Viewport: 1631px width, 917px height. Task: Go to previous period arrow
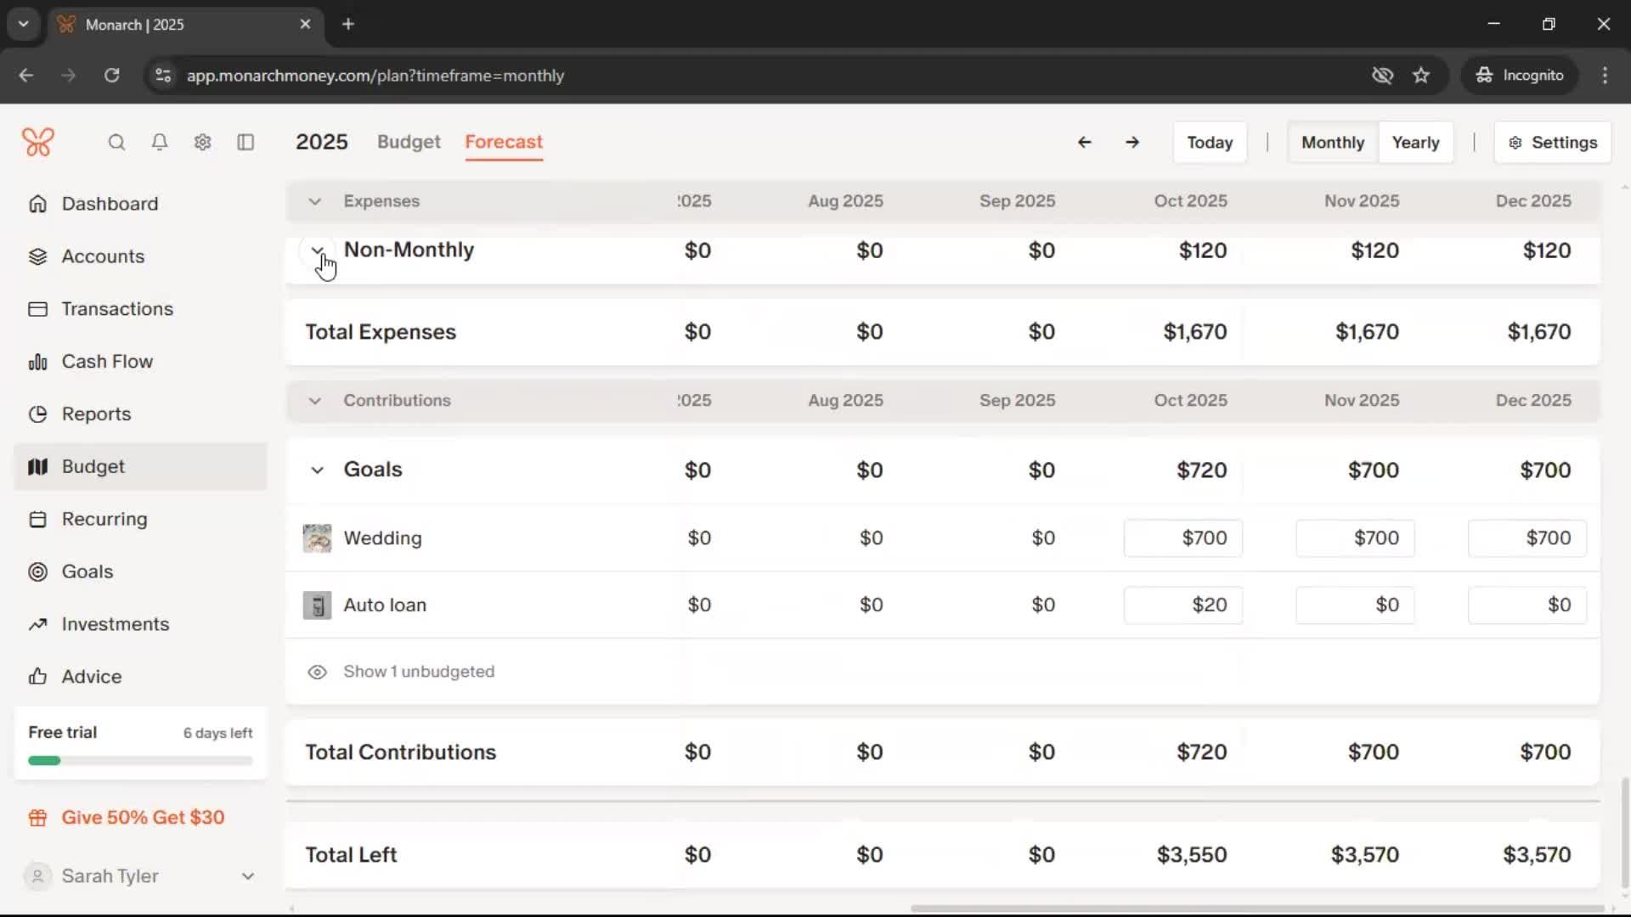pyautogui.click(x=1084, y=142)
